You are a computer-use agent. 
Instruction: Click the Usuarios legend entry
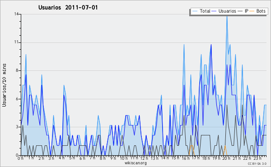coord(224,11)
